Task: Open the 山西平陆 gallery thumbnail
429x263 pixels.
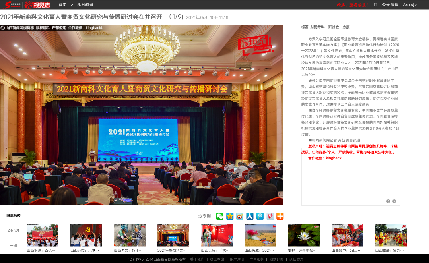Action: [43, 236]
